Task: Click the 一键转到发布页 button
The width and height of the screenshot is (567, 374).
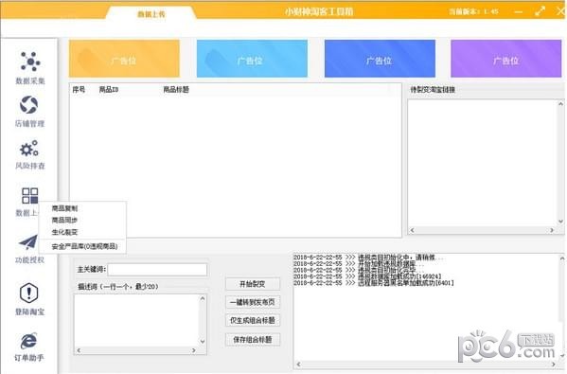Action: point(253,302)
